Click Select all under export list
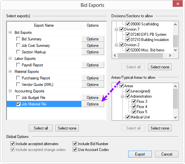Viewport: 185px width, 164px height. tap(41, 128)
